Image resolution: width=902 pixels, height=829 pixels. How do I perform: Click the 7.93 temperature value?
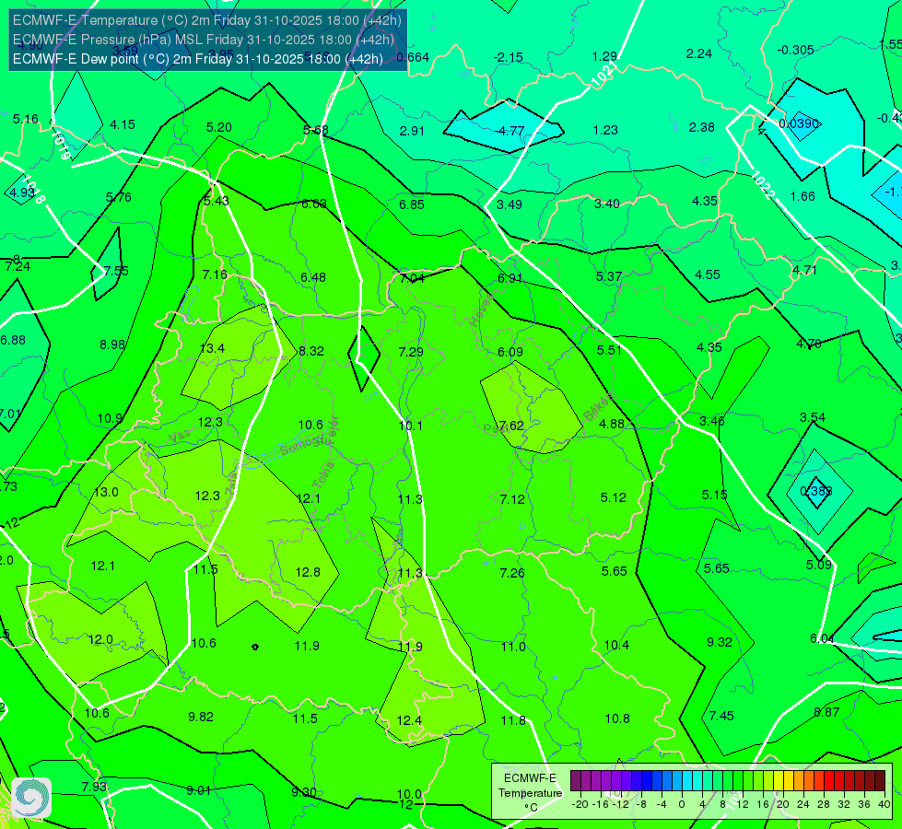point(94,787)
